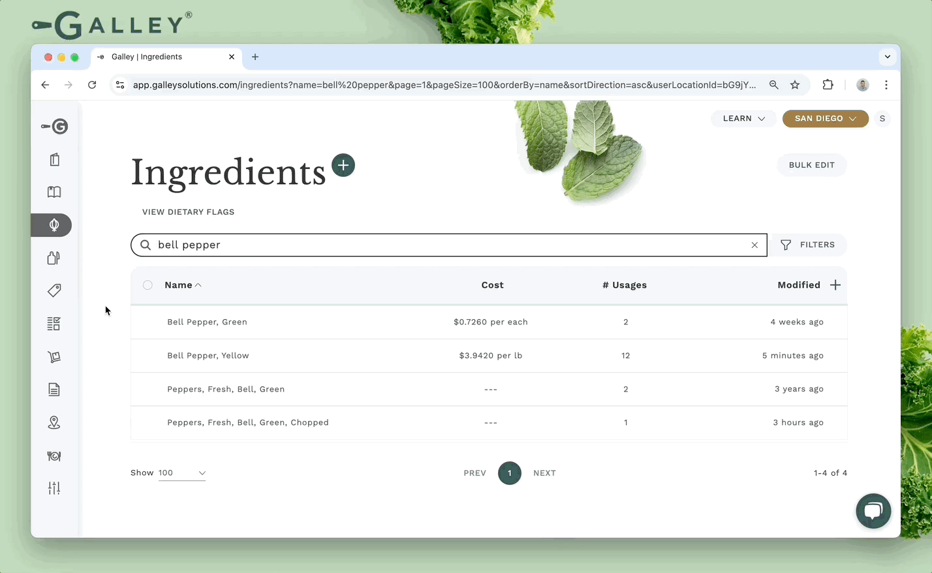
Task: Open the sliders settings icon in the sidebar
Action: coord(54,488)
